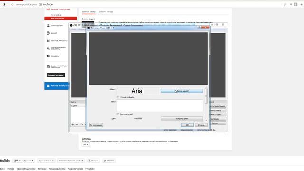Click the История footer button
This screenshot has height=171, width=304.
coord(93,161)
